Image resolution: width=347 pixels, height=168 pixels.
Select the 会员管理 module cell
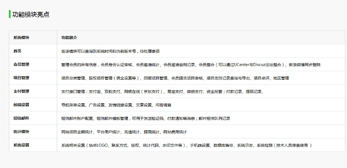point(21,64)
